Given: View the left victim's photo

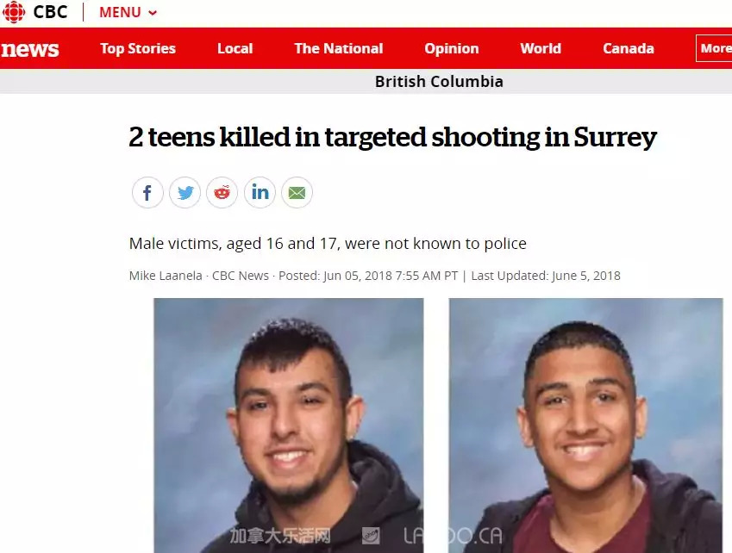Looking at the screenshot, I should pyautogui.click(x=289, y=426).
